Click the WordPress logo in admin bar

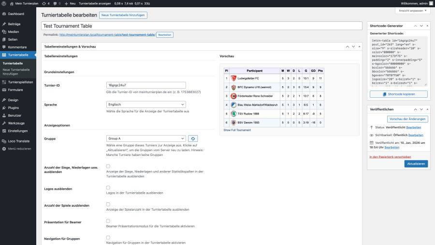(4, 3)
